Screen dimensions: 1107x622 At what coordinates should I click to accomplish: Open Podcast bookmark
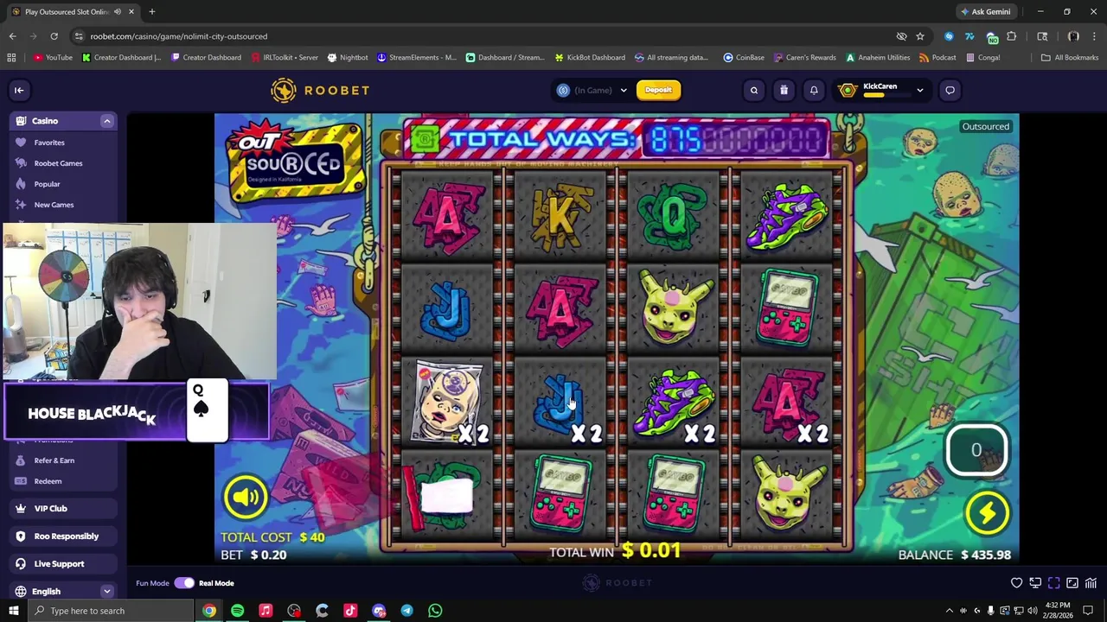[x=937, y=58]
